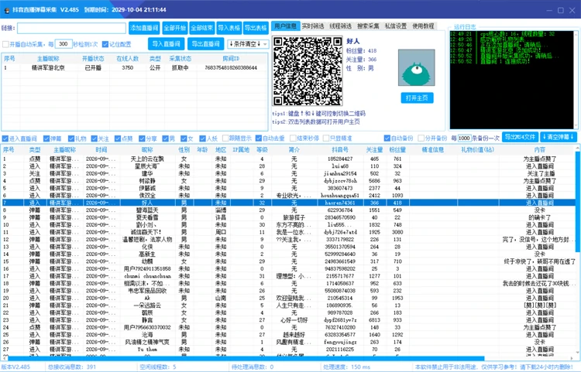This screenshot has width=581, height=372.
Task: Select row with nickname 一朵远踏云
Action: [288, 305]
